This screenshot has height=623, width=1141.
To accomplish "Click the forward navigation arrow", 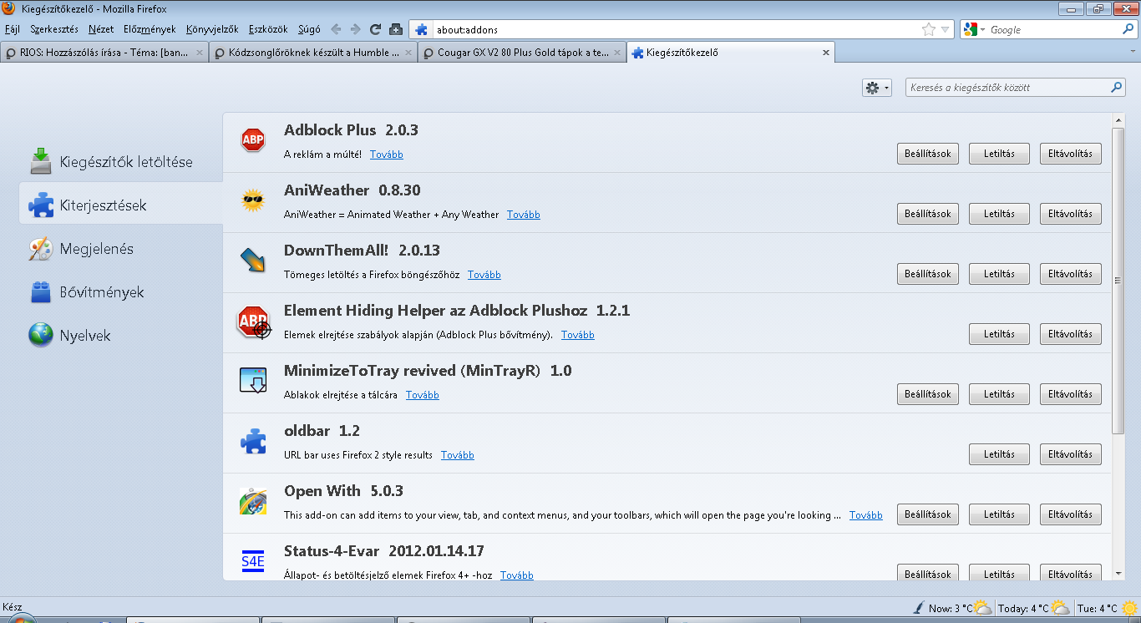I will (x=356, y=29).
